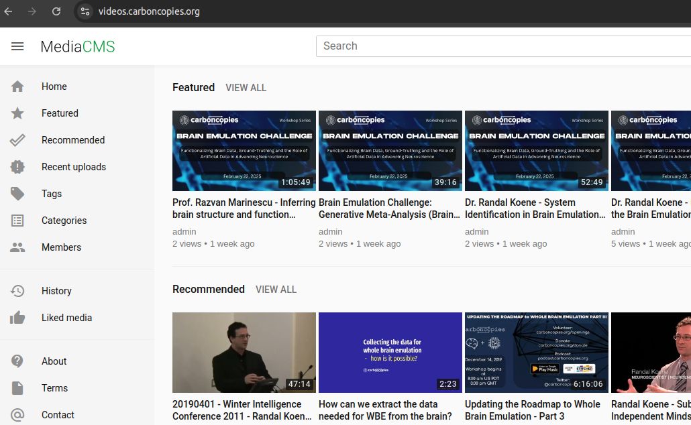This screenshot has height=425, width=691.
Task: Click the Recent uploads alert icon
Action: (17, 167)
